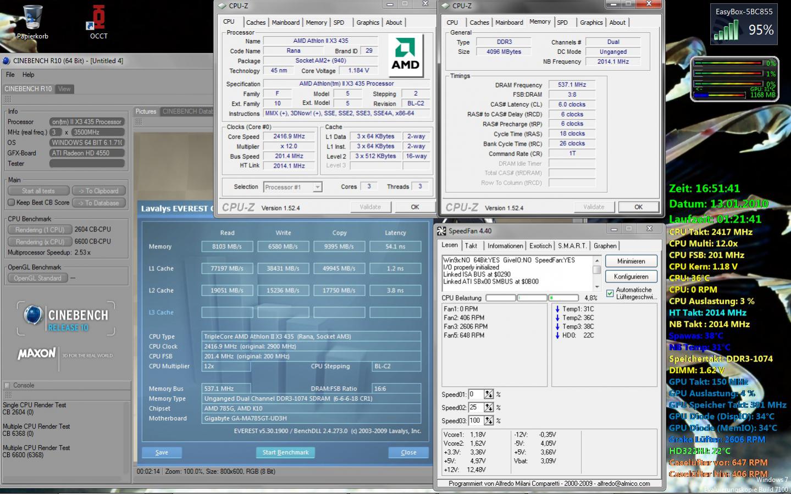Open the Help menu in Cinebench
Viewport: 791px width, 494px height.
(28, 75)
